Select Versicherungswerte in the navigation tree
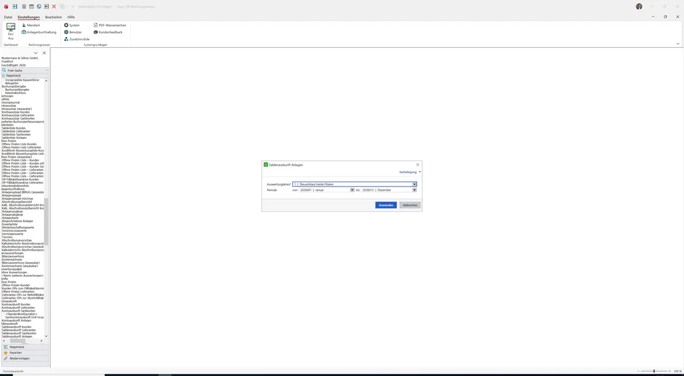 [13, 230]
